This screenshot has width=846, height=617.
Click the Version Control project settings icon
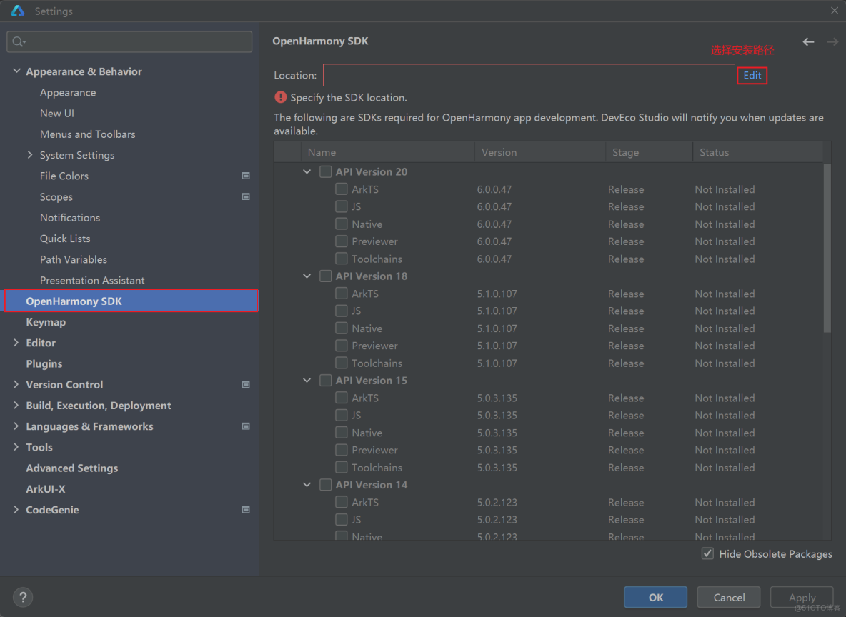click(246, 384)
